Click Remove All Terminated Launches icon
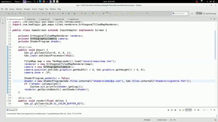Screen dimensions: 218x122 [175, 110]
